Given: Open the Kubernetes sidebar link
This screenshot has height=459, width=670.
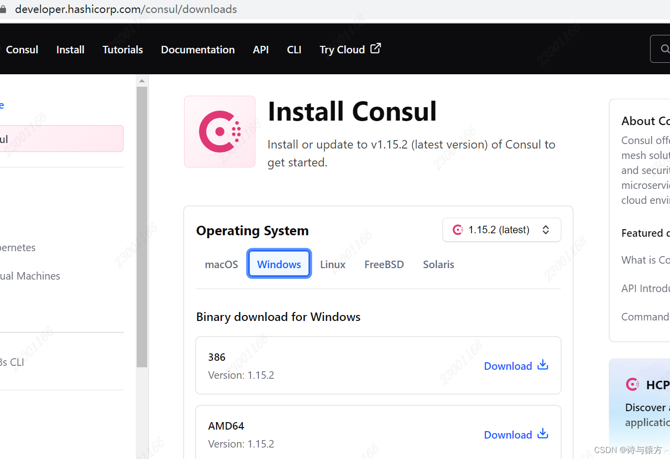Looking at the screenshot, I should (x=17, y=248).
